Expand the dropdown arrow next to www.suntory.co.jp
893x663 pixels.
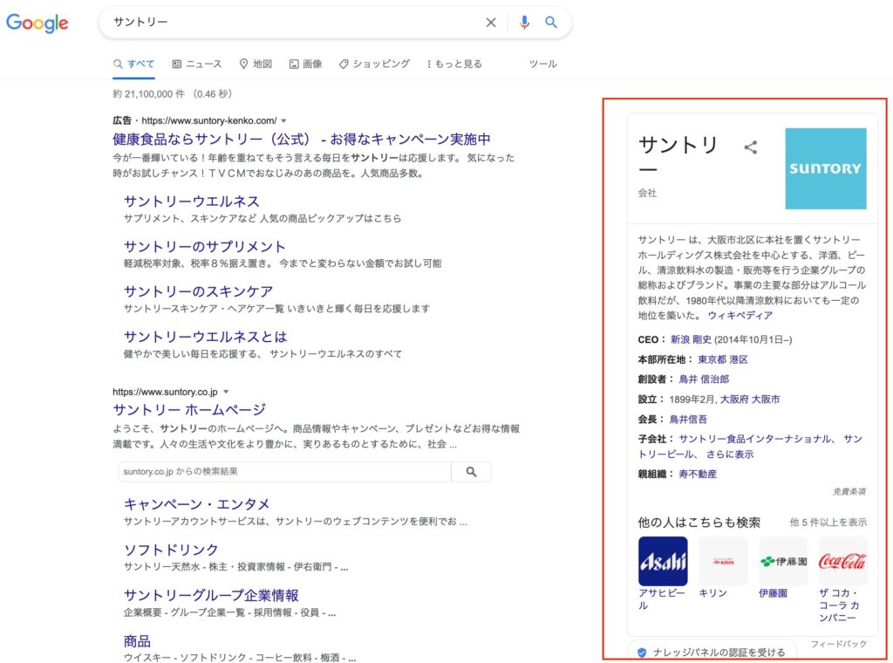pyautogui.click(x=226, y=392)
